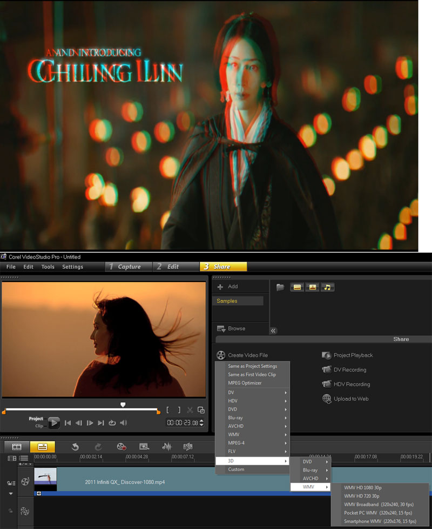
Task: Switch to the Capture step tab
Action: (129, 267)
